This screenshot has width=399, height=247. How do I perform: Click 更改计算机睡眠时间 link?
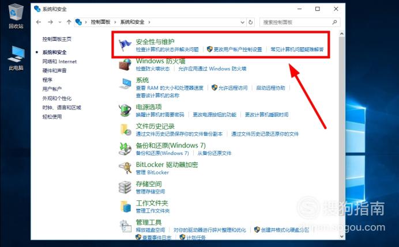(267, 115)
